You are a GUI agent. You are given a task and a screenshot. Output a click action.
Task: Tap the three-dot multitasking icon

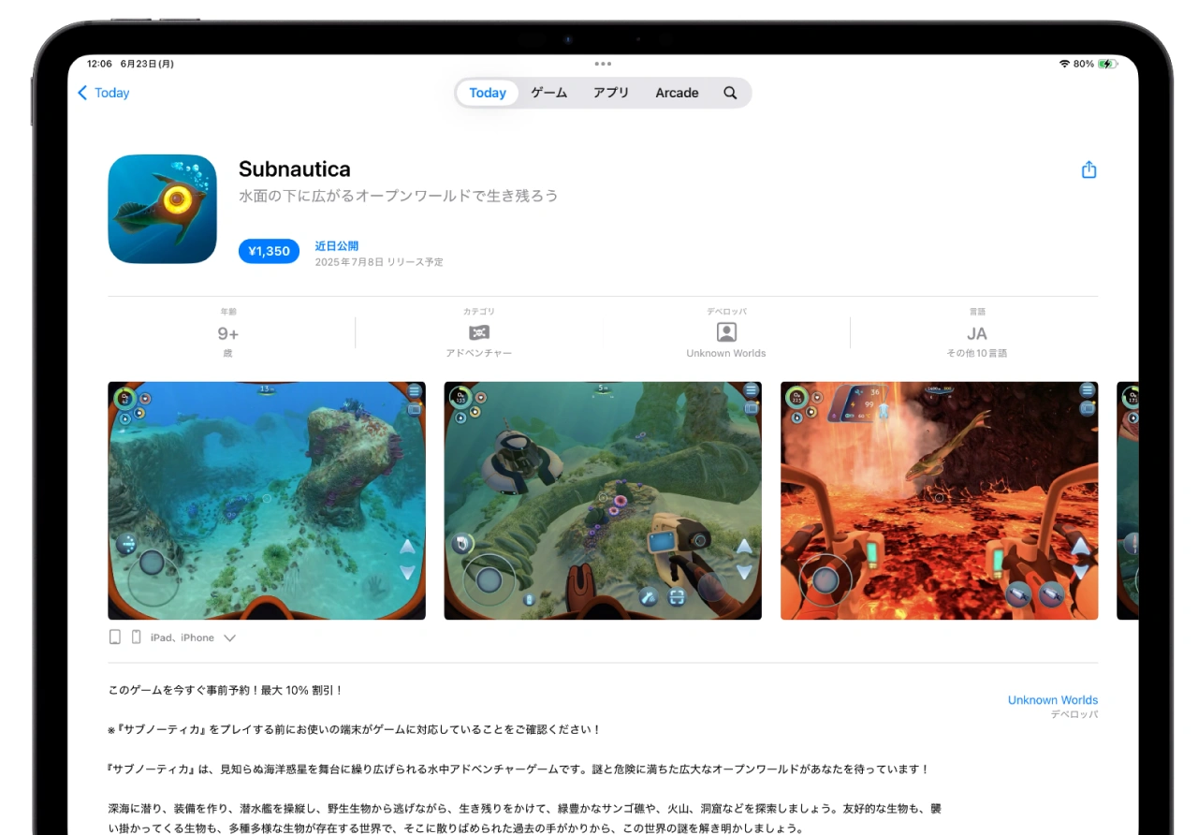(x=603, y=64)
